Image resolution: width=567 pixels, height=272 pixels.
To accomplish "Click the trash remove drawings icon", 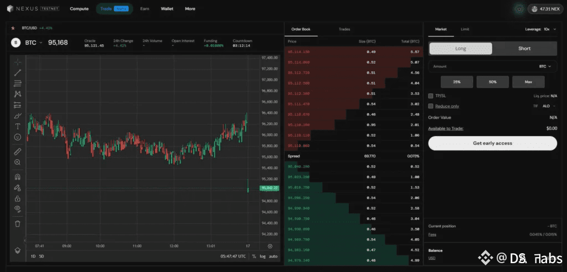I will pos(17,223).
